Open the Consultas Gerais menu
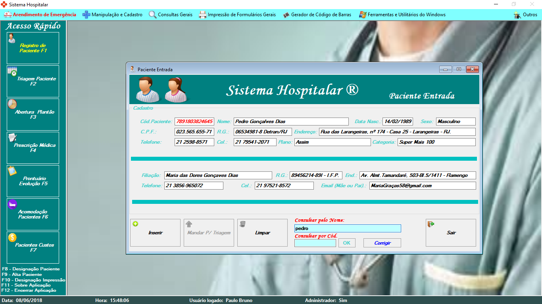The height and width of the screenshot is (304, 542). (171, 15)
